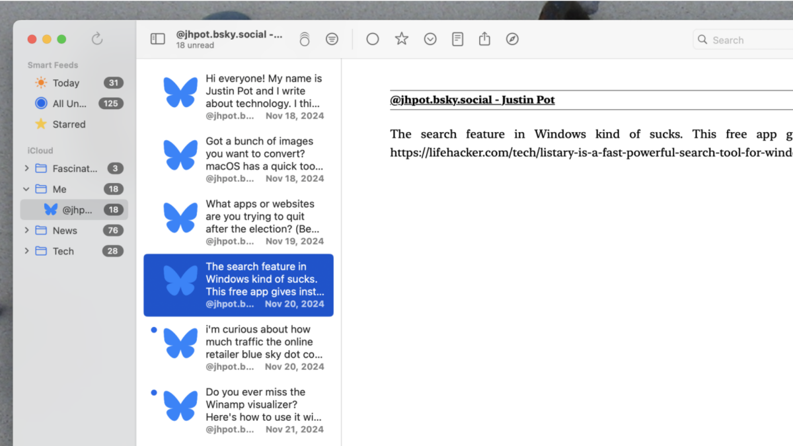Open the 'Got a bunch of images' post

pos(239,160)
